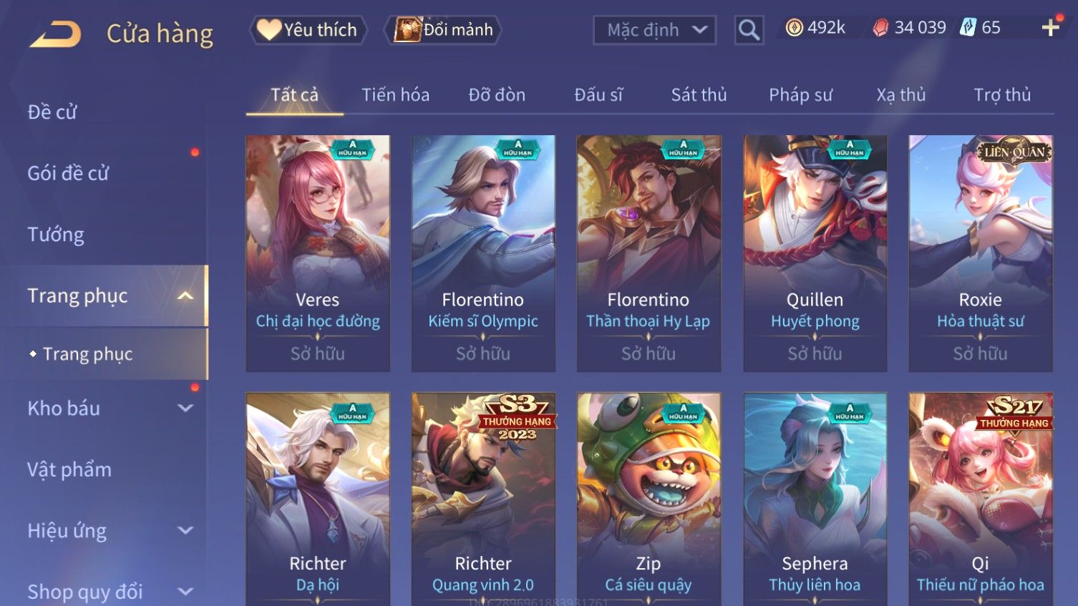Tap the golden back arrow icon

click(x=55, y=34)
